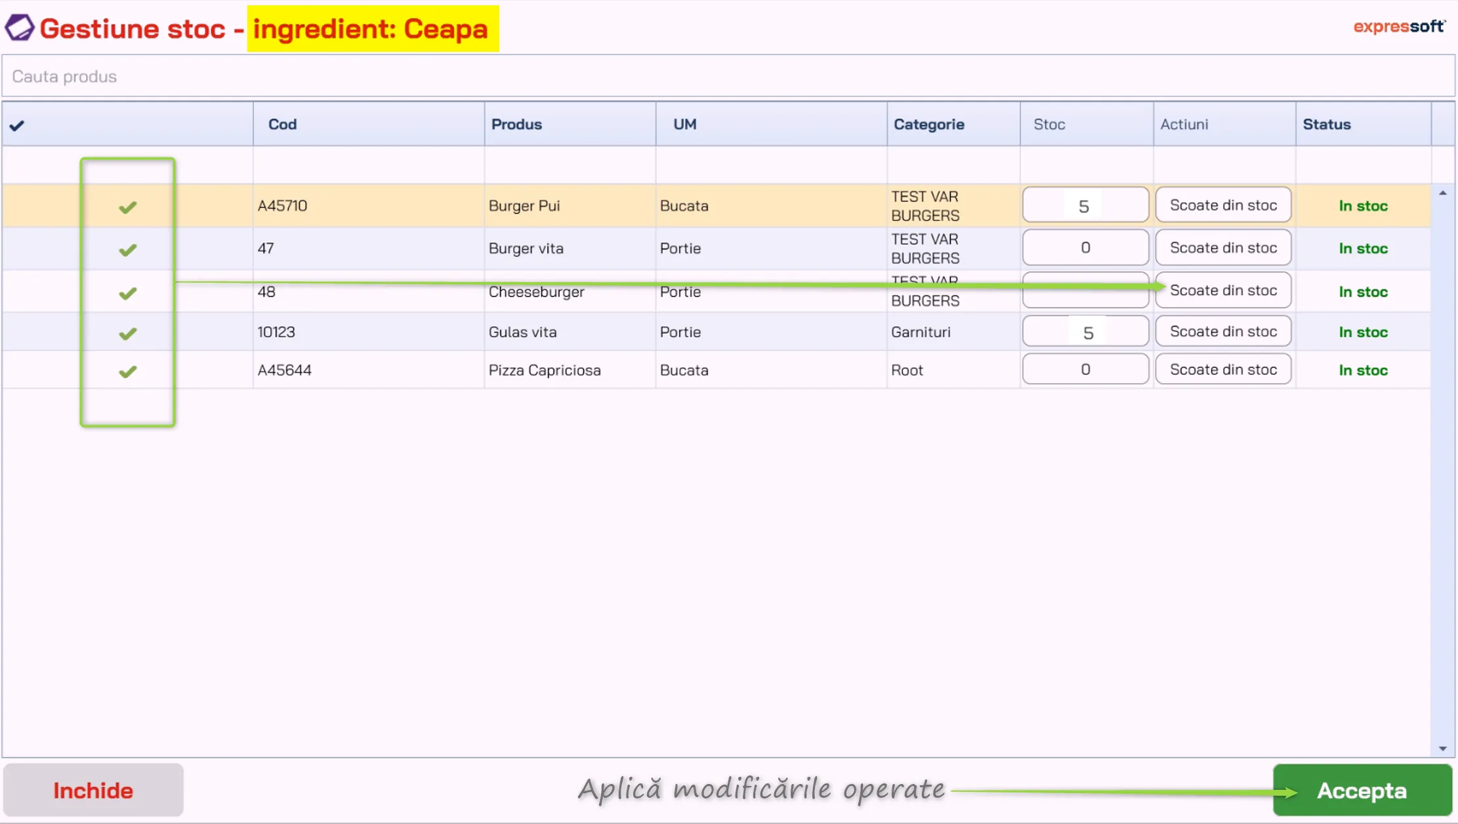This screenshot has height=824, width=1458.
Task: Click Accepta to apply the changes
Action: click(1362, 790)
